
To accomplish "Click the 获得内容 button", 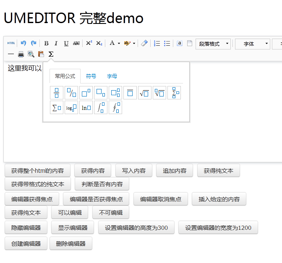I will click(x=93, y=171).
